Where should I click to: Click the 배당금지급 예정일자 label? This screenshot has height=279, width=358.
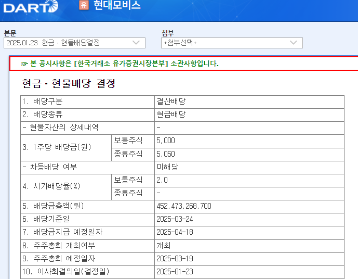62,232
